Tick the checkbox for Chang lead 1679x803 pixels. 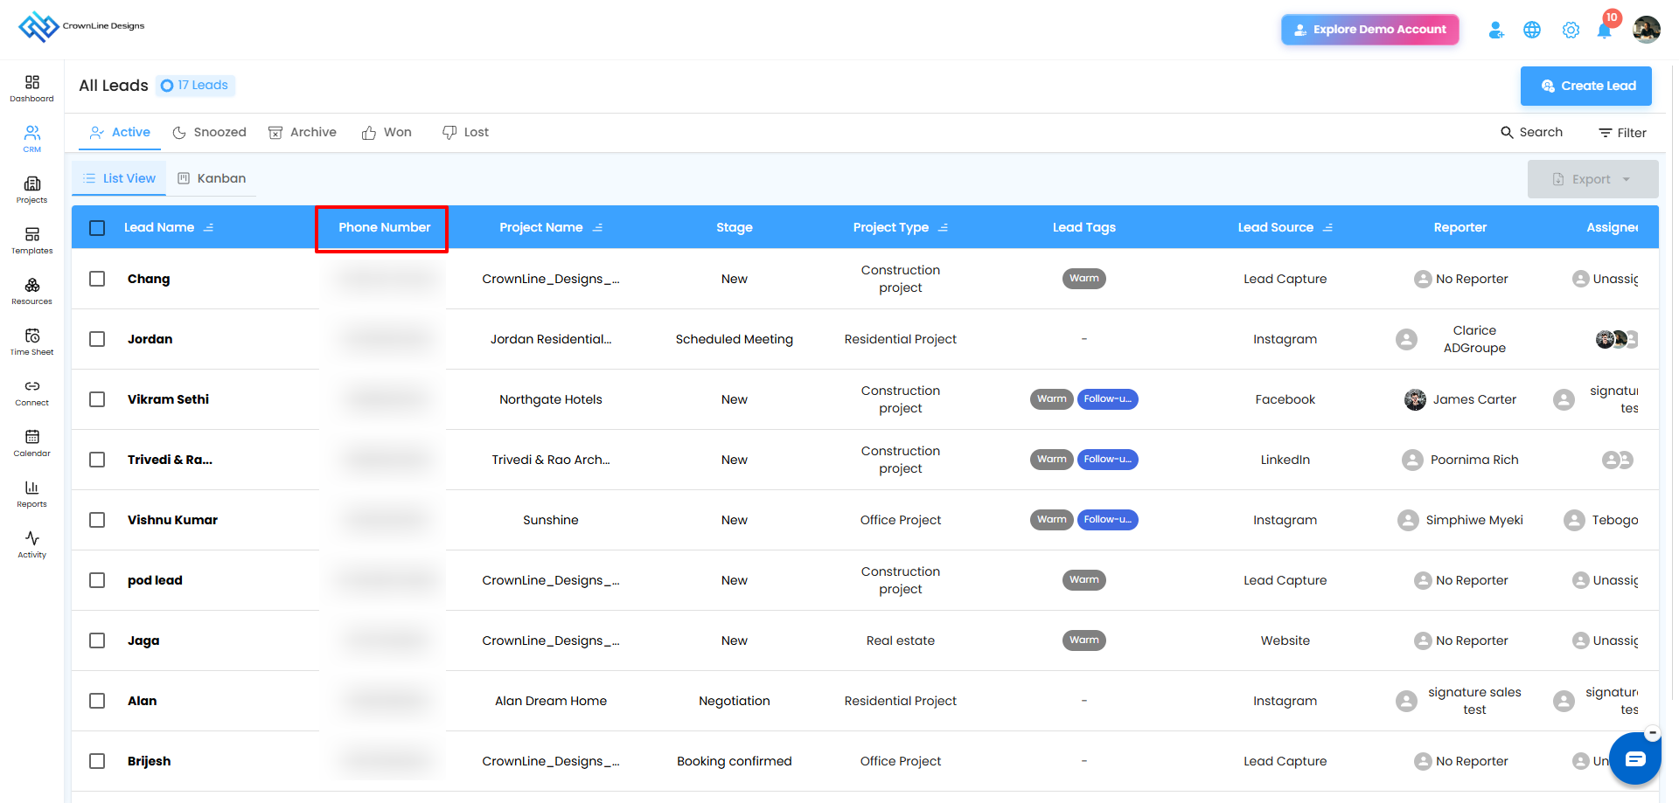[97, 279]
